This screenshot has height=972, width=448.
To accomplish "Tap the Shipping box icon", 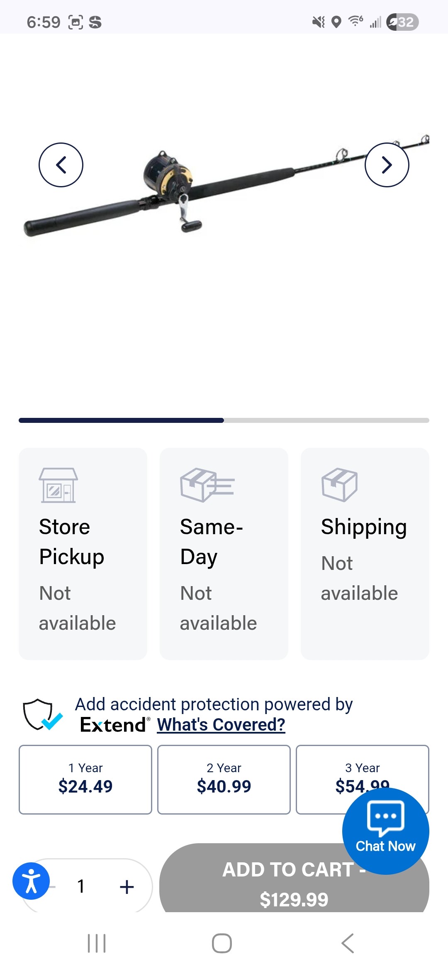I will click(339, 485).
